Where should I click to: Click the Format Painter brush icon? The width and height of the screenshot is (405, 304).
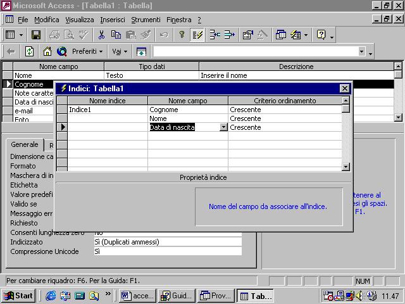pos(146,35)
